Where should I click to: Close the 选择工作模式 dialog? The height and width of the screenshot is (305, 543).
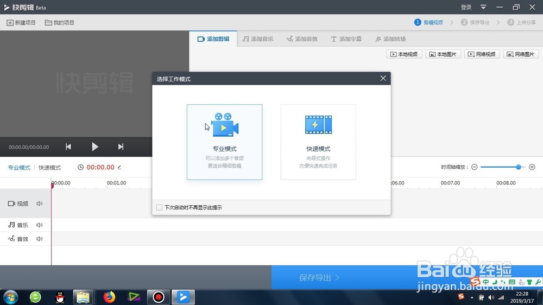point(383,78)
